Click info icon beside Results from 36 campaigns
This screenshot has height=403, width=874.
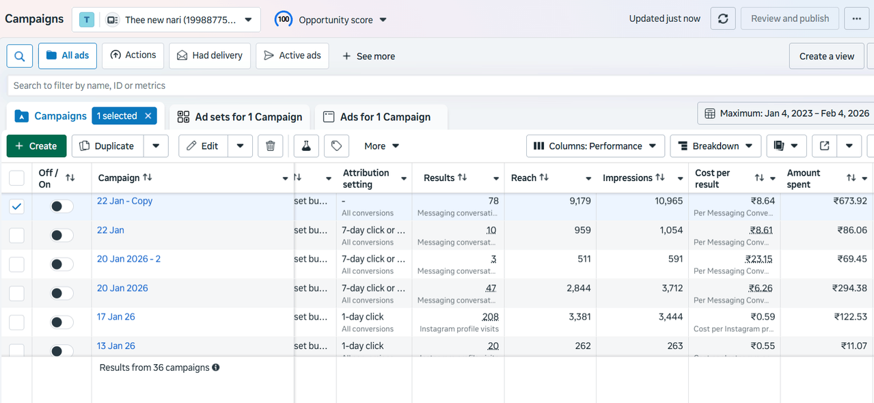[216, 367]
